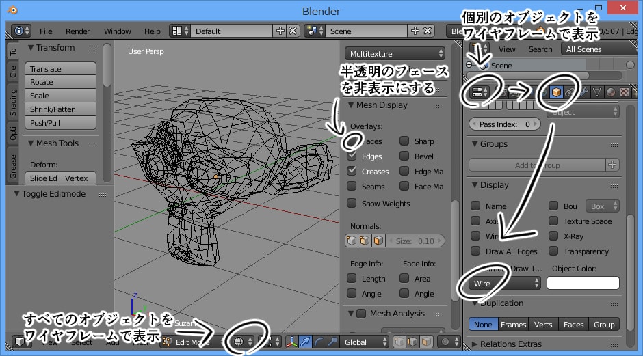Enable the Seams overlay checkbox
This screenshot has height=356, width=643.
tap(352, 186)
